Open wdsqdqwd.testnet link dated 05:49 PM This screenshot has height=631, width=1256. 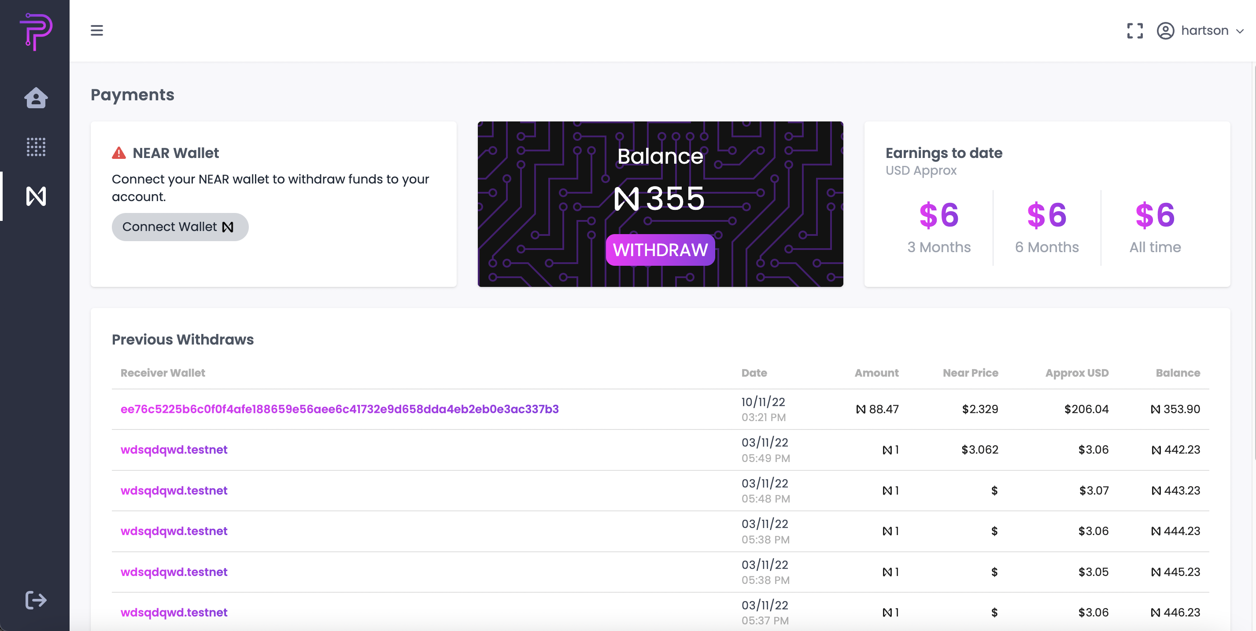click(x=174, y=449)
